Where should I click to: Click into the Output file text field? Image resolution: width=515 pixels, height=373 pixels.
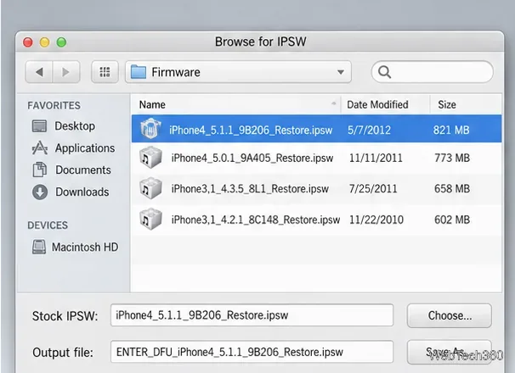tap(252, 352)
